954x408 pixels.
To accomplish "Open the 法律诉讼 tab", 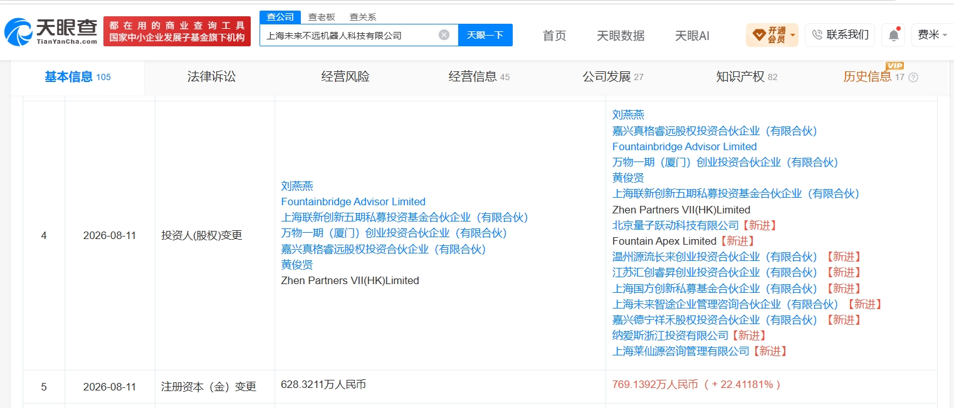I will click(211, 77).
